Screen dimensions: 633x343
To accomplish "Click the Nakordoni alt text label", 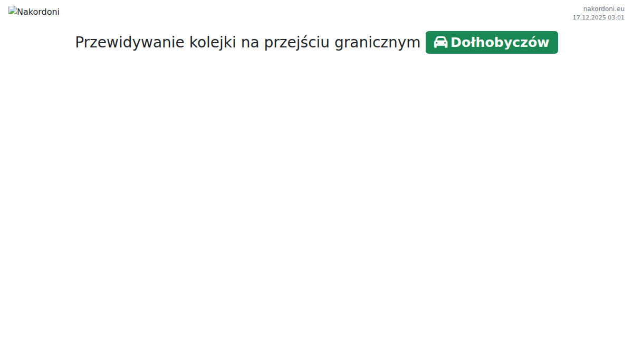I will 38,12.
